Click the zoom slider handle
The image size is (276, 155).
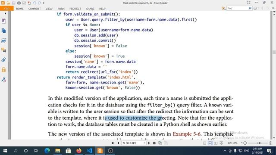tap(260, 143)
